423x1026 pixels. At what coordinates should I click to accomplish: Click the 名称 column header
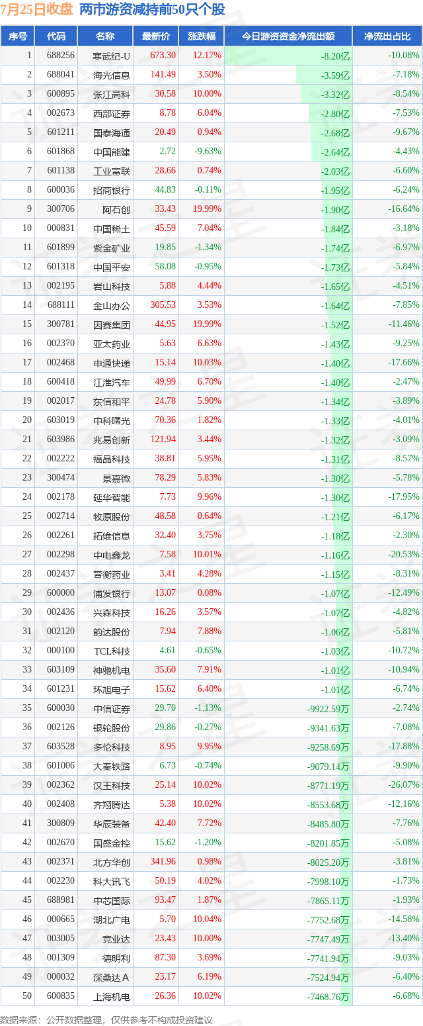pyautogui.click(x=105, y=36)
